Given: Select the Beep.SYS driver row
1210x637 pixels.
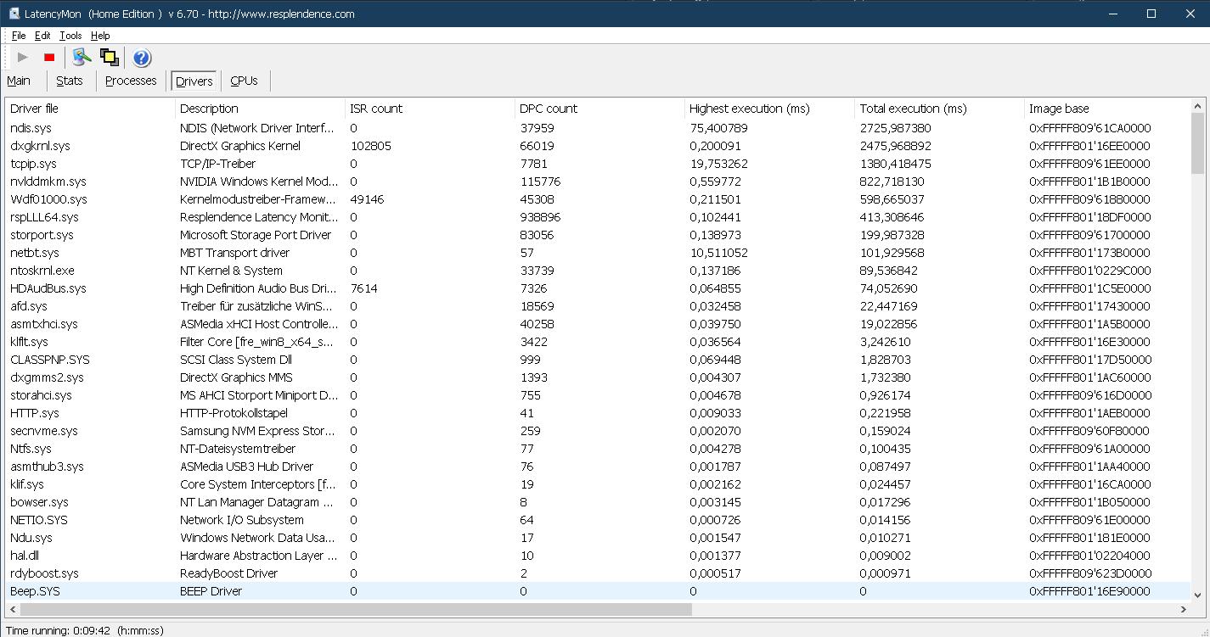Looking at the screenshot, I should [x=598, y=591].
